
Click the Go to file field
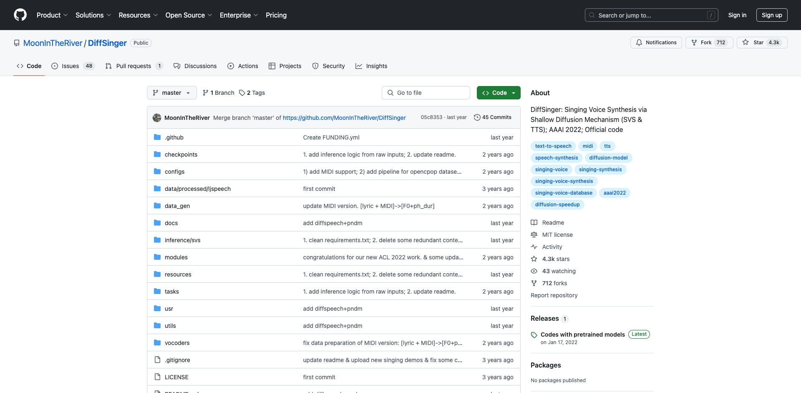coord(426,93)
